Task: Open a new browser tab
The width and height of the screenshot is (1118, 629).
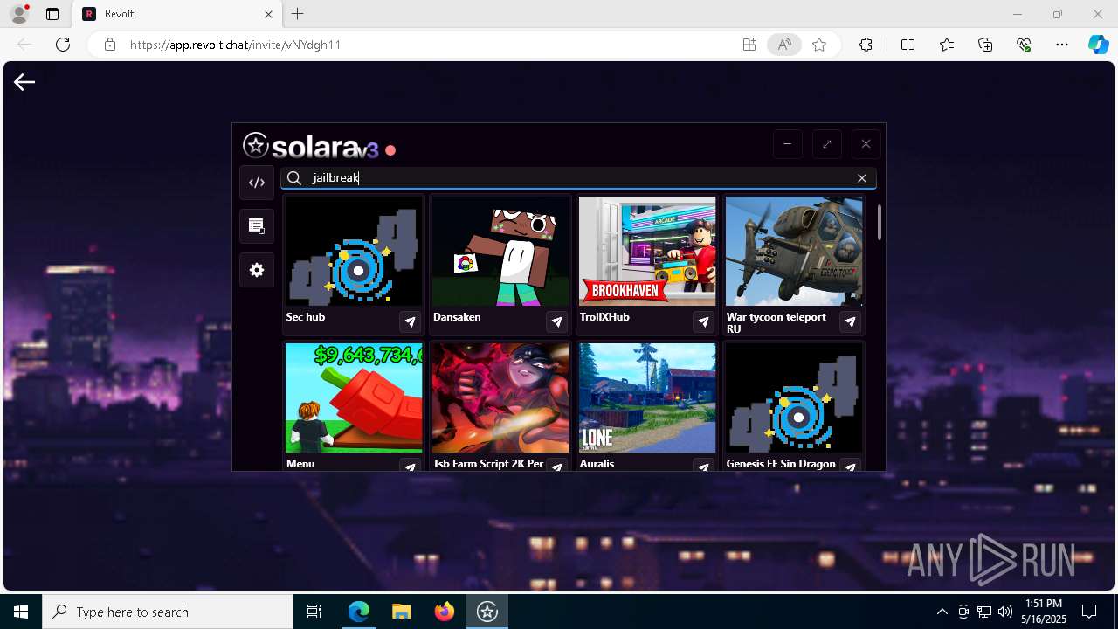Action: pos(298,14)
